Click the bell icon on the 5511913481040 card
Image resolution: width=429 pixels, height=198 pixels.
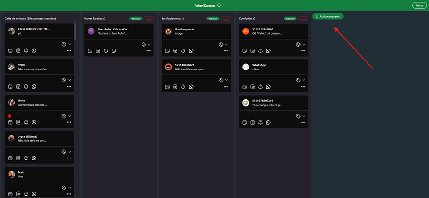[260, 50]
